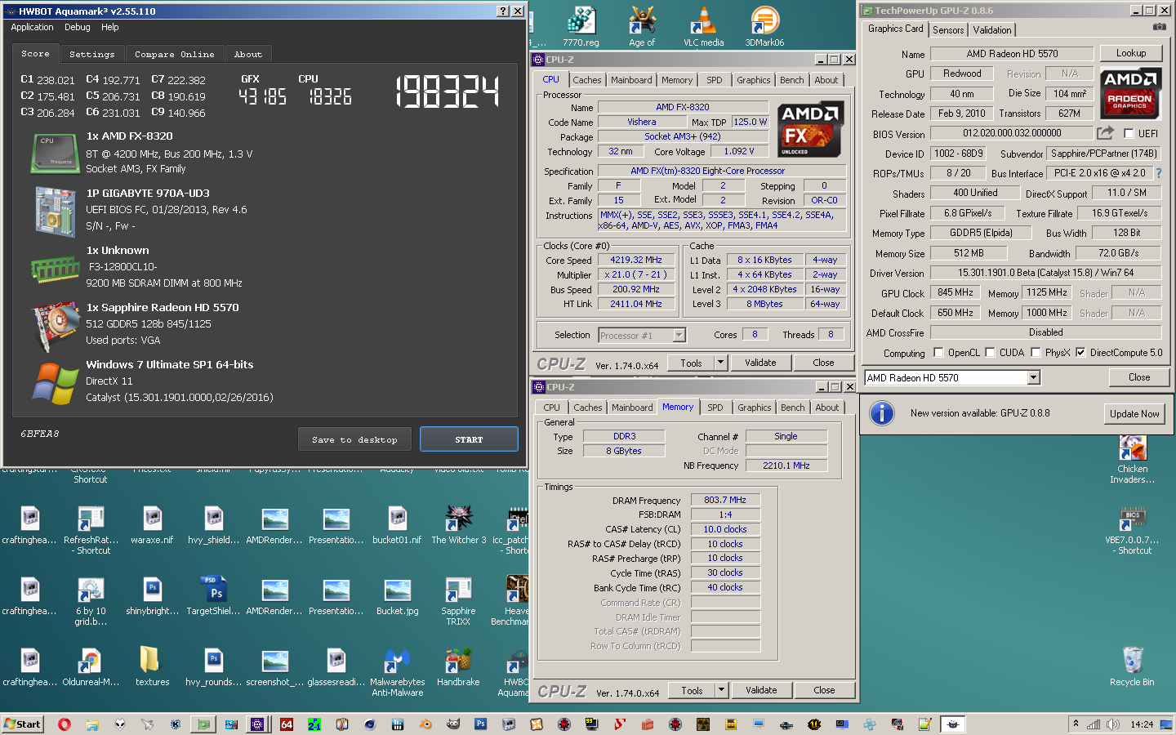Click the START benchmark button in HWBOT
Viewport: 1176px width, 735px height.
469,439
